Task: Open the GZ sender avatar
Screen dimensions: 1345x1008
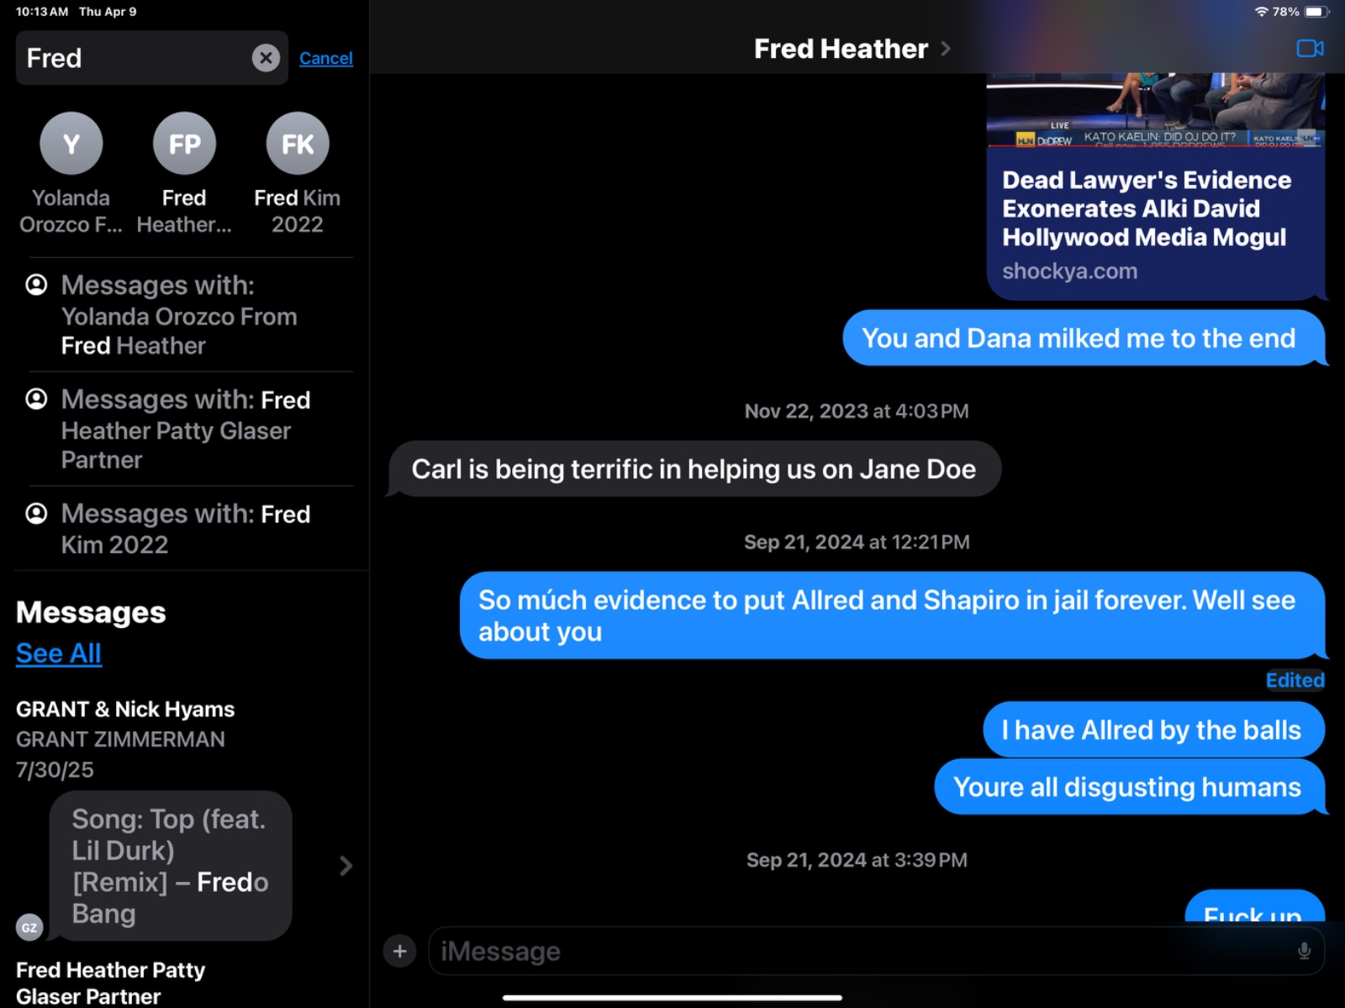Action: [x=29, y=927]
